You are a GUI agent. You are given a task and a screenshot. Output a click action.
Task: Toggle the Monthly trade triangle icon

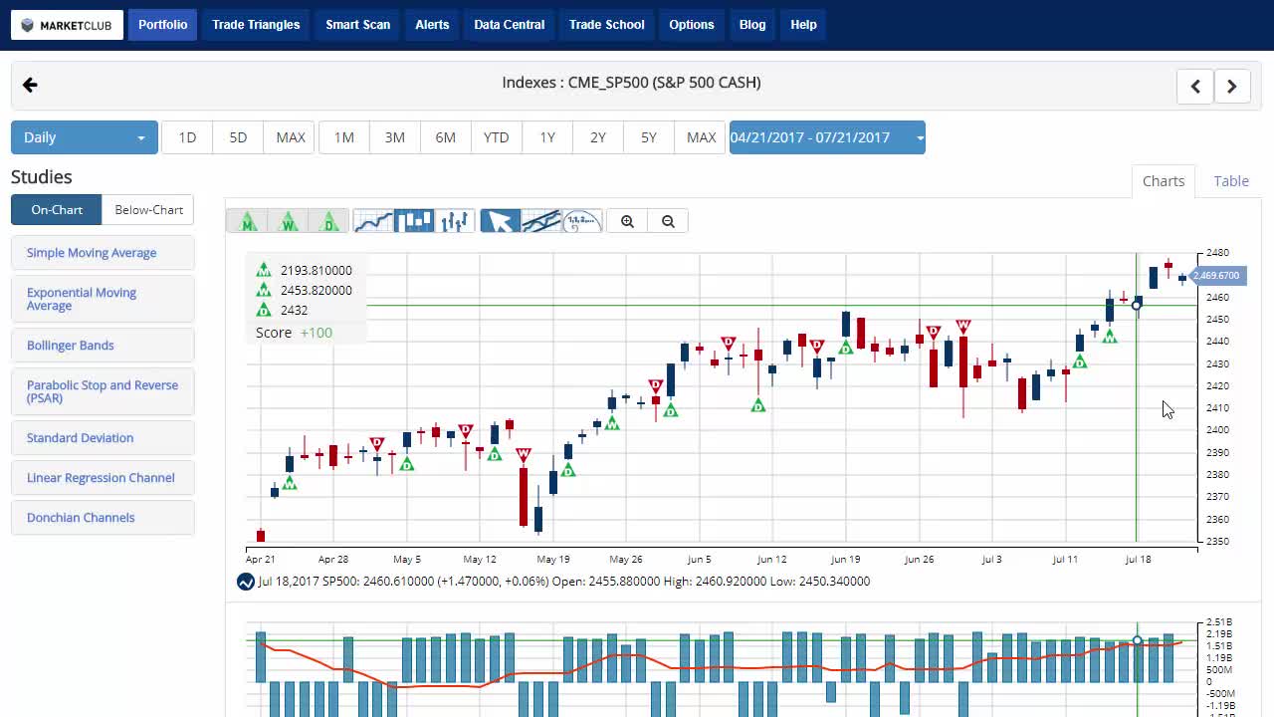point(247,221)
